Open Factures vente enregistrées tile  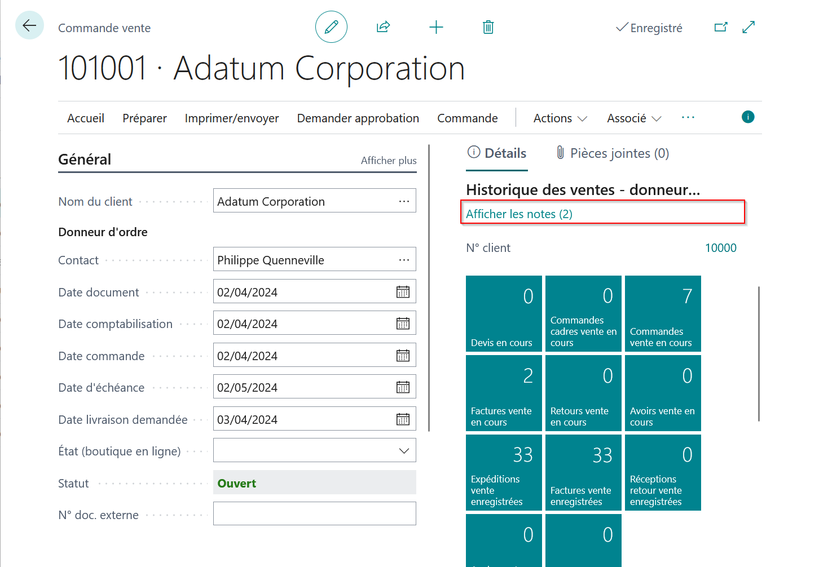pyautogui.click(x=583, y=472)
